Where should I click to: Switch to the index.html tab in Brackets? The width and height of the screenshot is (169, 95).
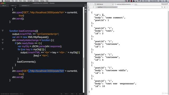(x=14, y=6)
